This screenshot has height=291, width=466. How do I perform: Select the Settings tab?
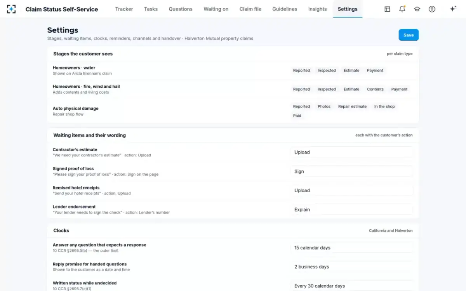point(348,9)
